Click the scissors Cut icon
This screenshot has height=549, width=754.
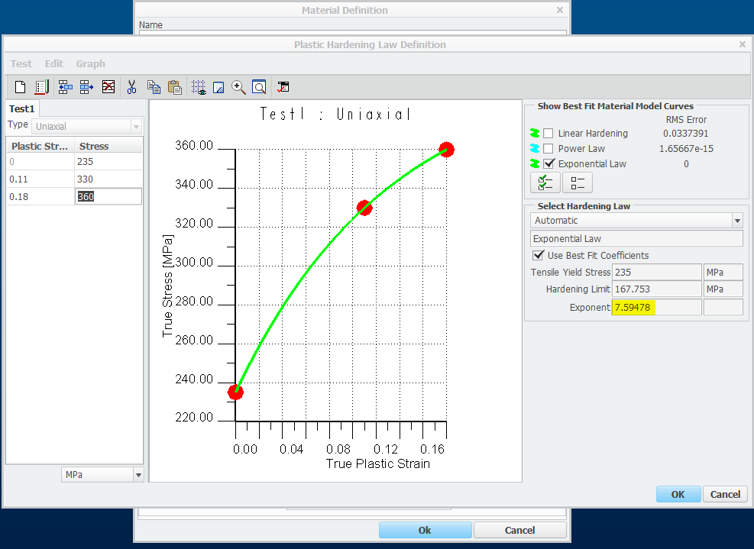(131, 87)
